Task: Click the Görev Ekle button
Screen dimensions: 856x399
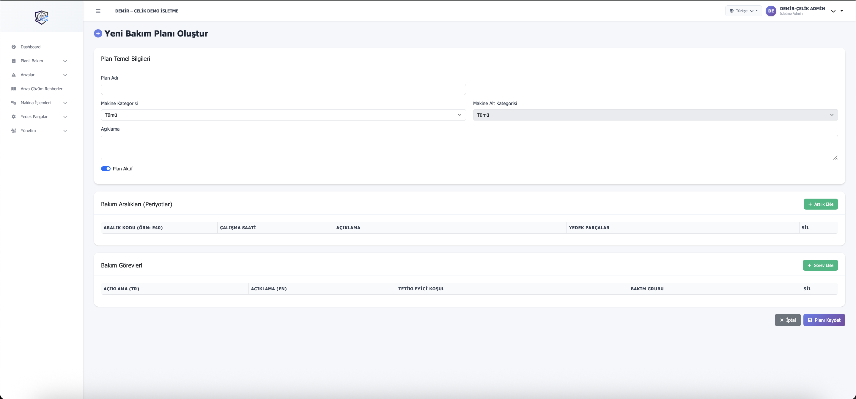Action: point(820,265)
